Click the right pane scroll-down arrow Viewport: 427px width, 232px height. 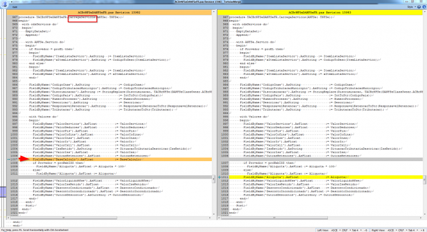click(425, 214)
